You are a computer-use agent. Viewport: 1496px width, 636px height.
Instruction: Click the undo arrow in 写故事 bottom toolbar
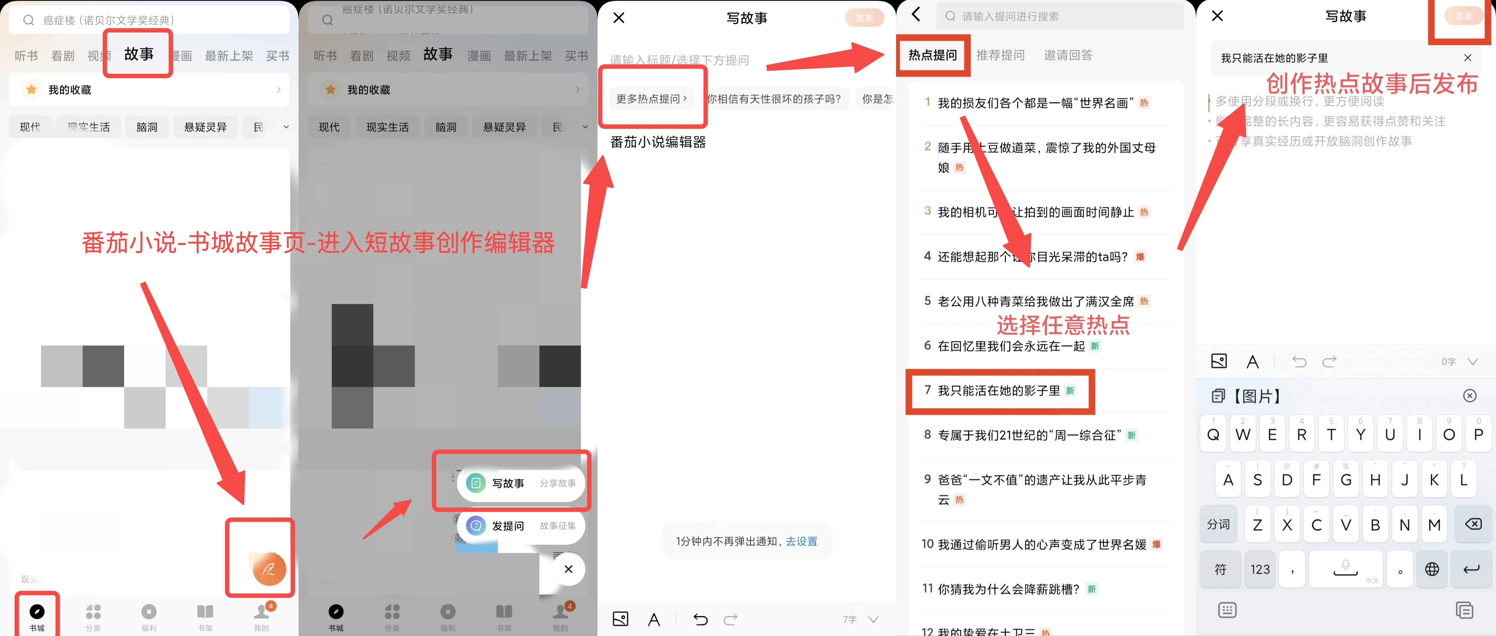pyautogui.click(x=700, y=619)
